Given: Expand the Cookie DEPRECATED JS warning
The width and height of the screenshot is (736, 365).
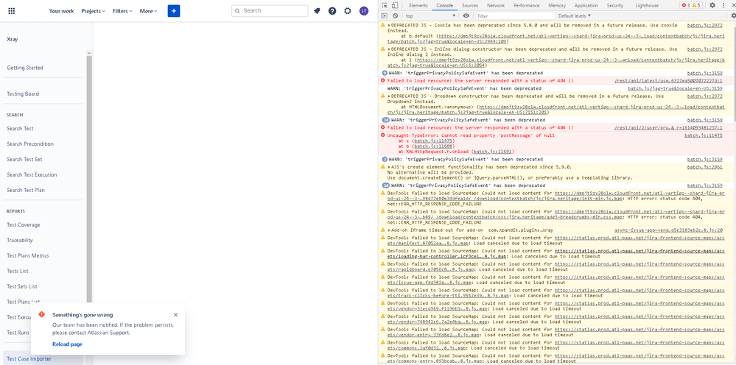Looking at the screenshot, I should 389,25.
